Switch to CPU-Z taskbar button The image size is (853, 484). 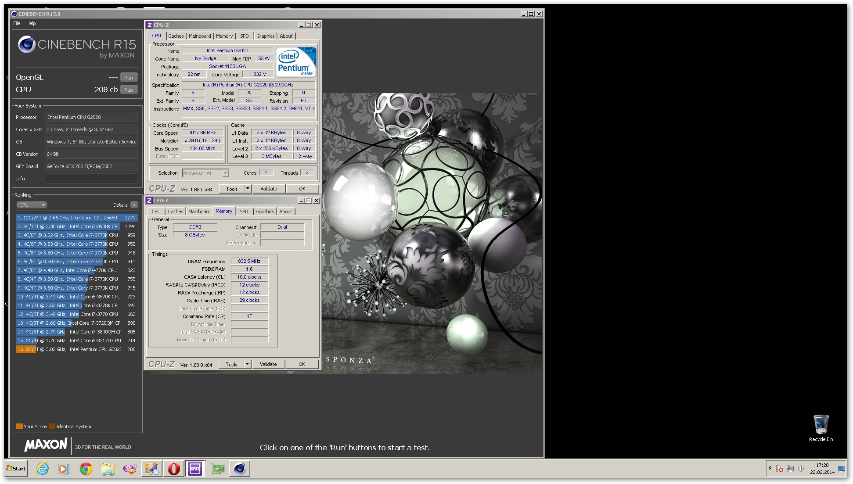(195, 468)
